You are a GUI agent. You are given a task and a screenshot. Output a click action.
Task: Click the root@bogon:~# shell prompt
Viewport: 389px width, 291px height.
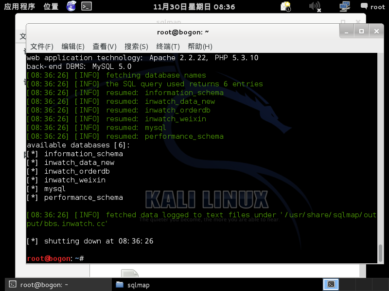(x=55, y=259)
